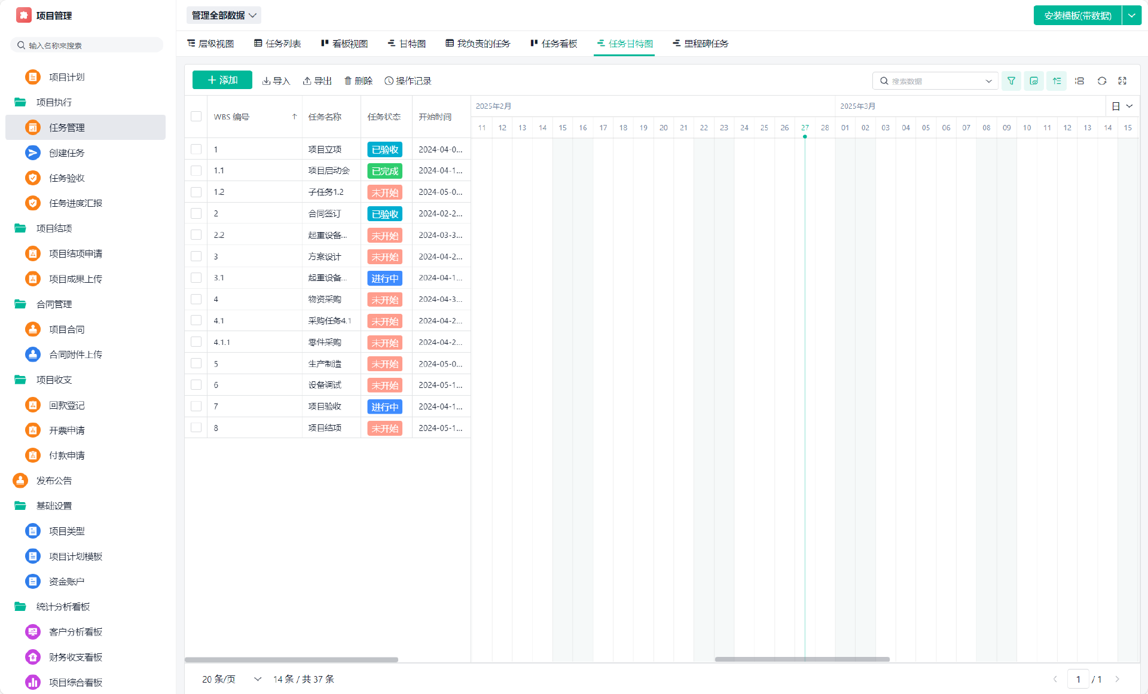
Task: Switch to the 里程碑任务 tab
Action: [x=700, y=44]
